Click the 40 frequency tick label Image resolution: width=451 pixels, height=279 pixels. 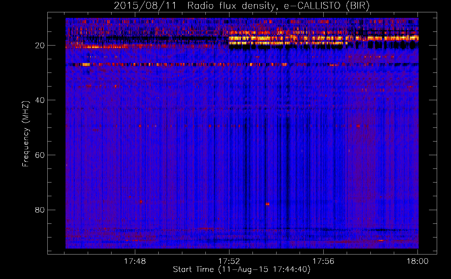click(x=40, y=100)
